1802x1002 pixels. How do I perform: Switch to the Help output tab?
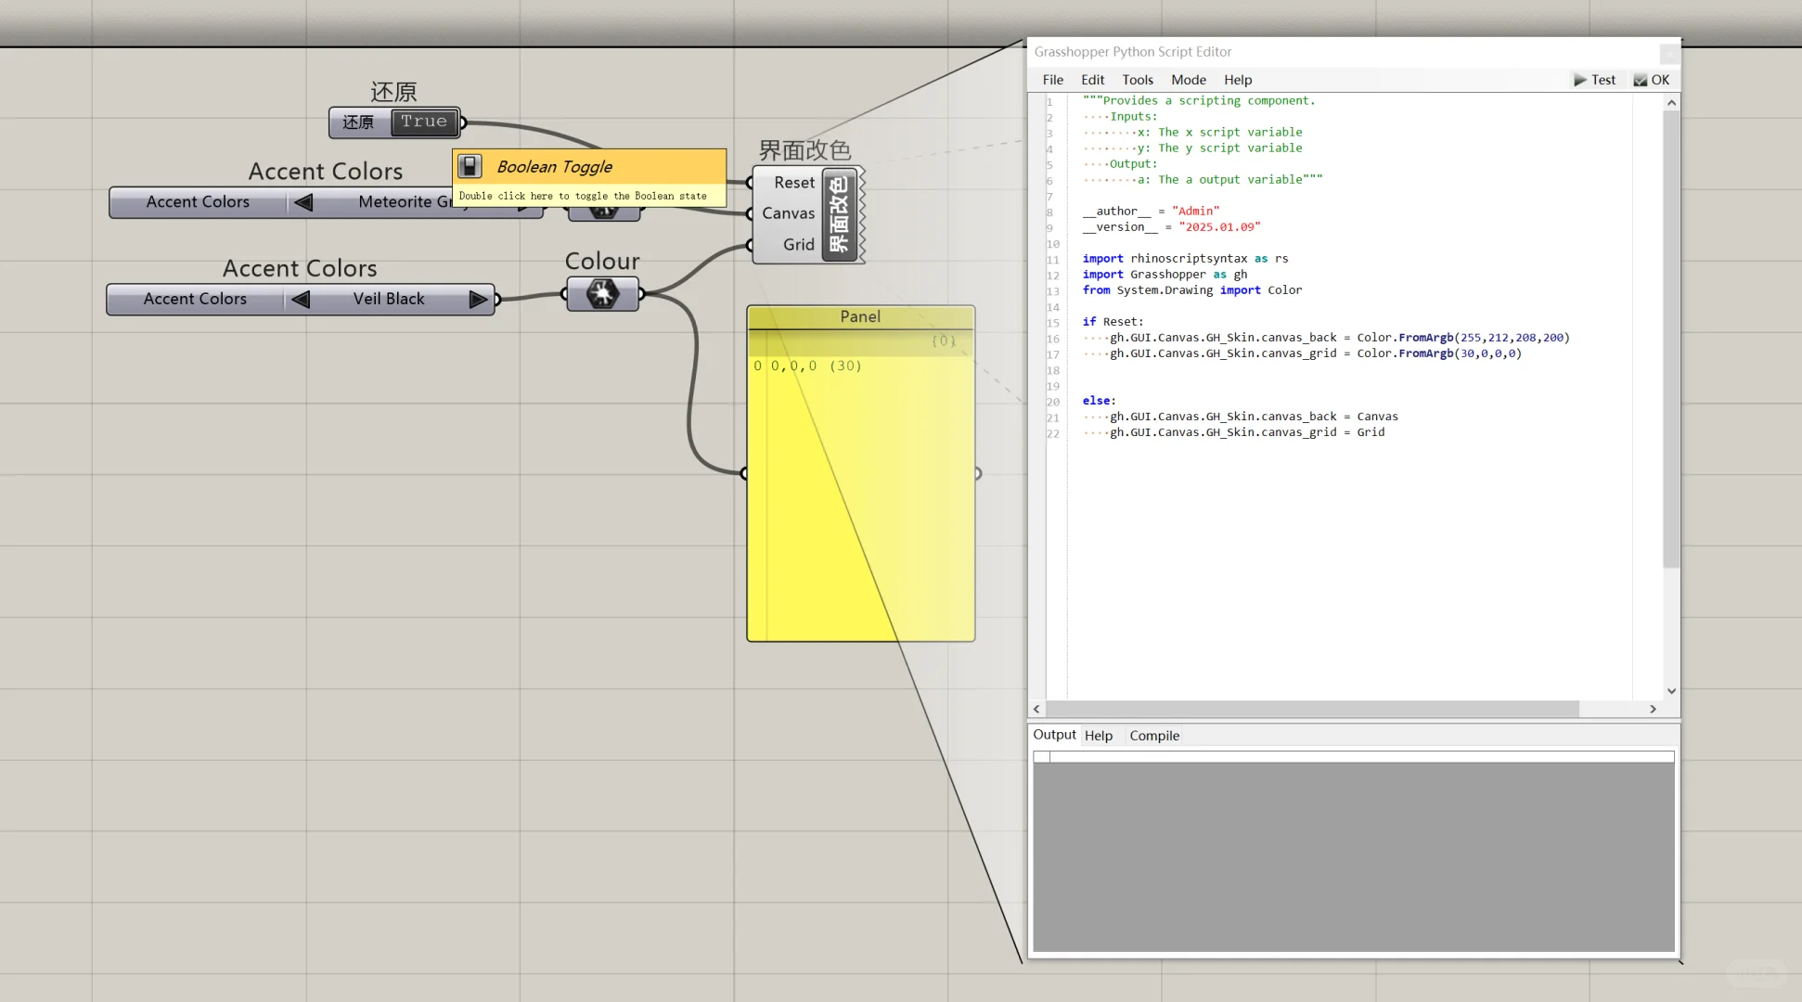(x=1098, y=736)
